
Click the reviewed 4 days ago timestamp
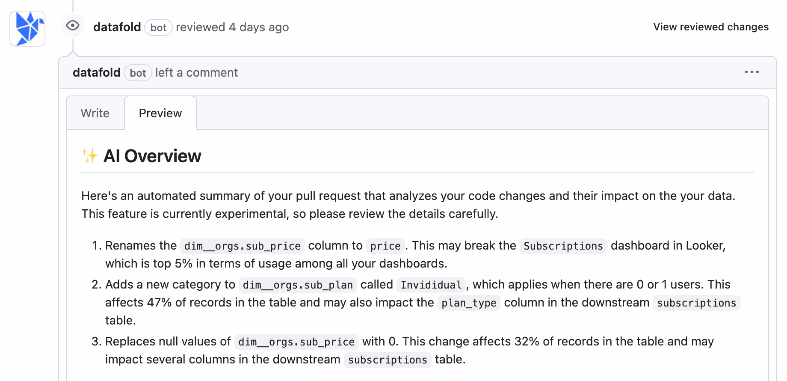coord(232,27)
